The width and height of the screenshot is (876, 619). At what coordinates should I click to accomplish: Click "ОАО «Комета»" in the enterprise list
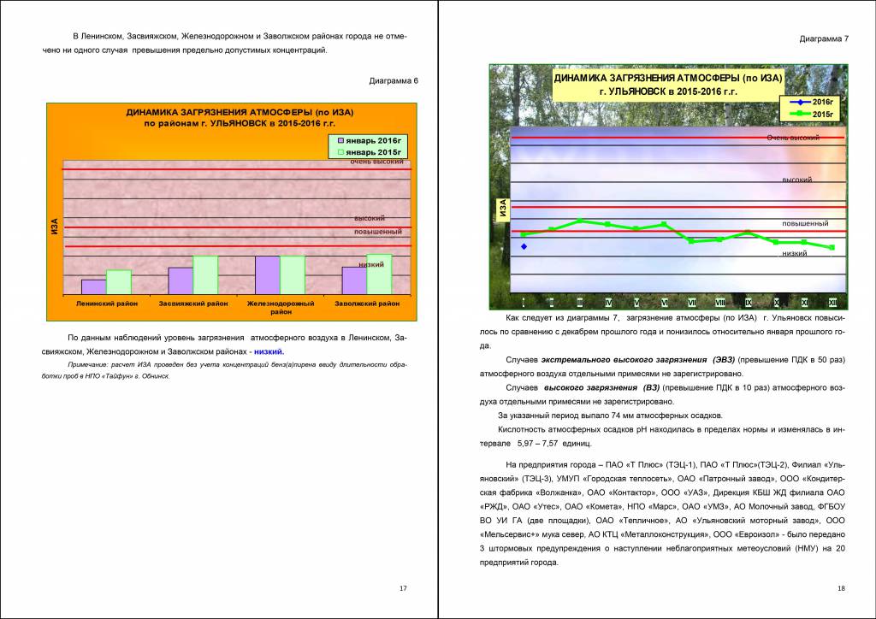593,507
